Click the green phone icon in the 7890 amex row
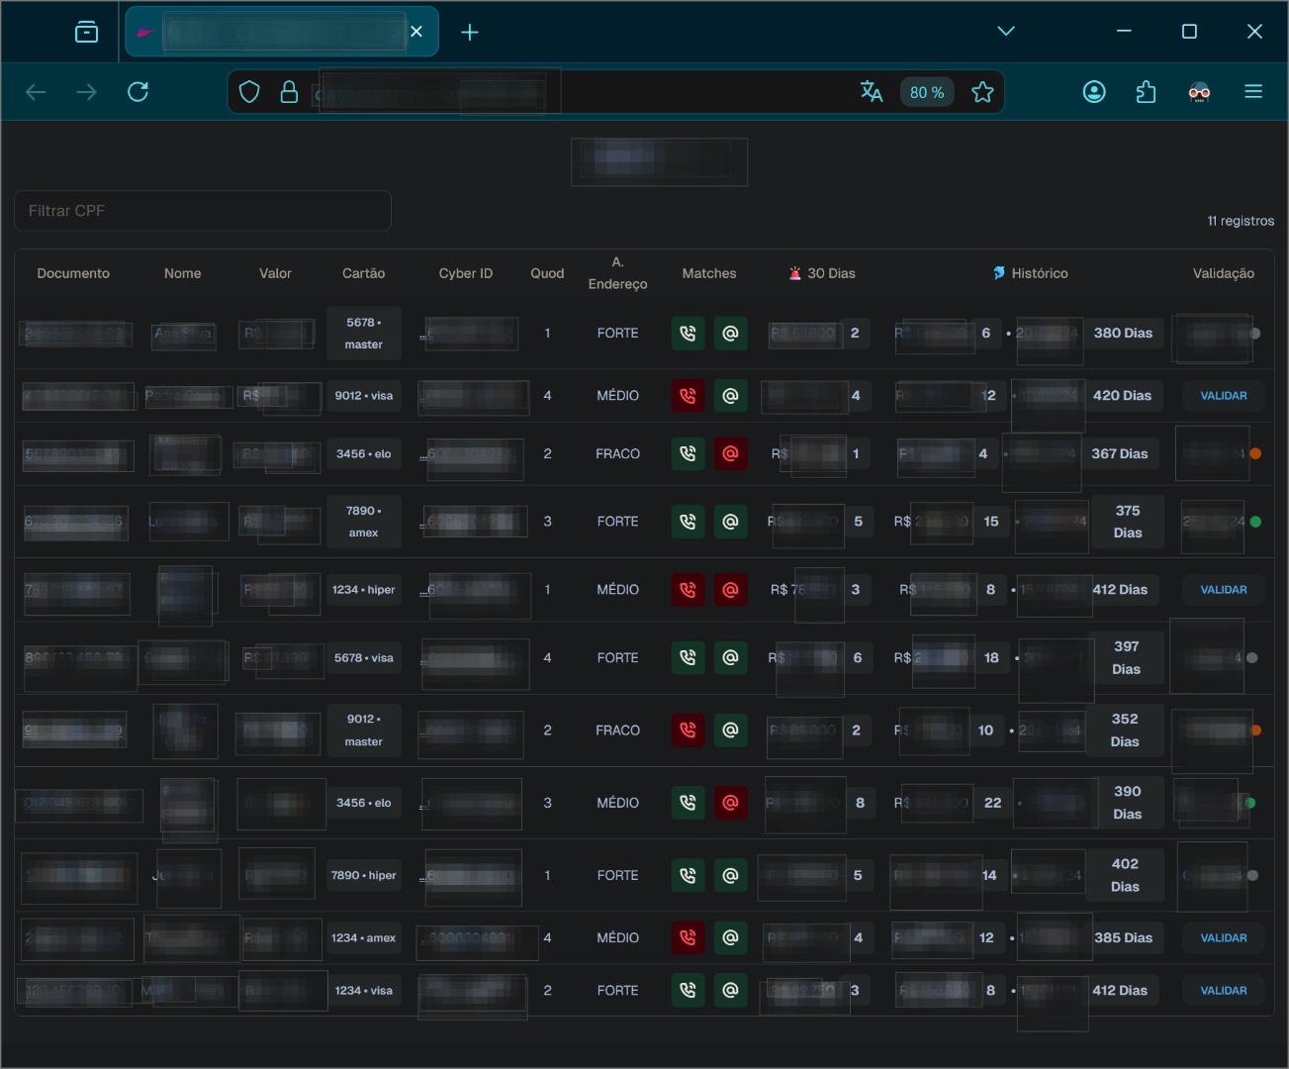Image resolution: width=1289 pixels, height=1069 pixels. click(x=688, y=522)
